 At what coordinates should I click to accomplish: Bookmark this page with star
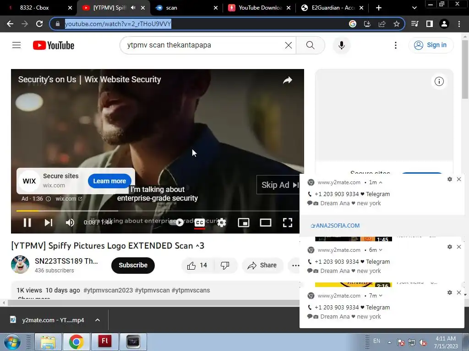pos(397,24)
